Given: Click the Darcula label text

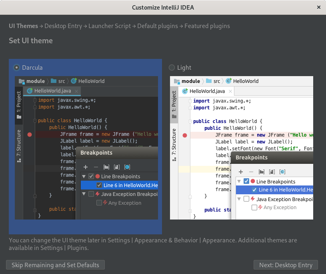Looking at the screenshot, I should click(32, 67).
